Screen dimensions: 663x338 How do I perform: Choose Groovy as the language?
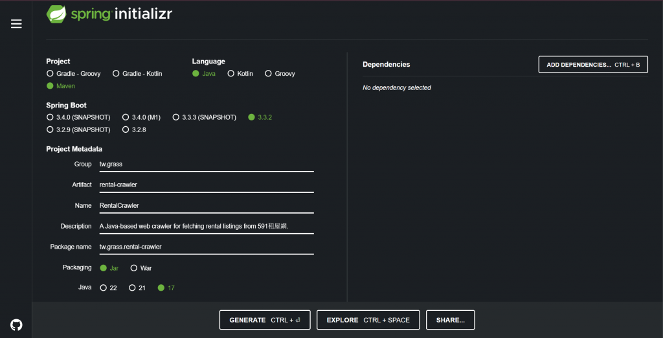[x=280, y=74]
